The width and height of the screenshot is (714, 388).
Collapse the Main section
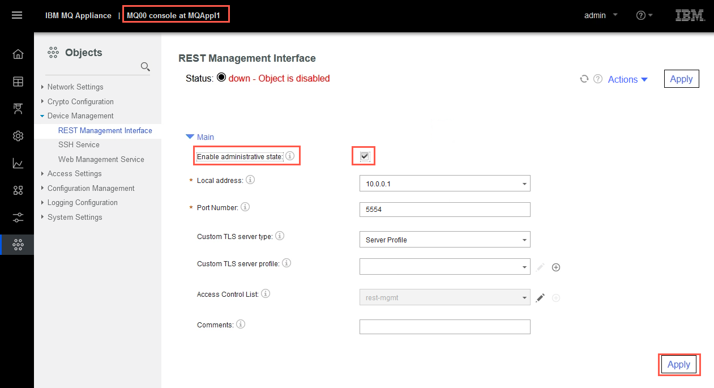(x=200, y=137)
